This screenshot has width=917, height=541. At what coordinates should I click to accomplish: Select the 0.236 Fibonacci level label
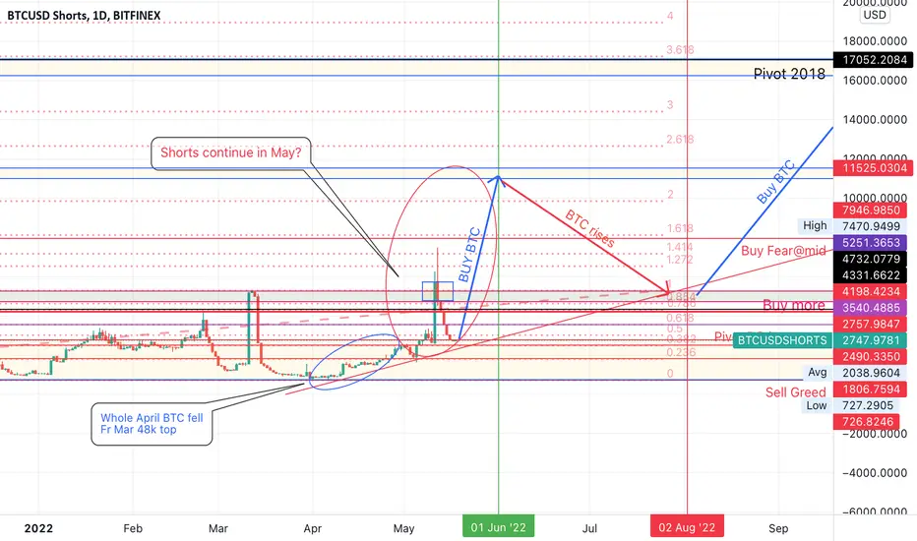tap(681, 352)
